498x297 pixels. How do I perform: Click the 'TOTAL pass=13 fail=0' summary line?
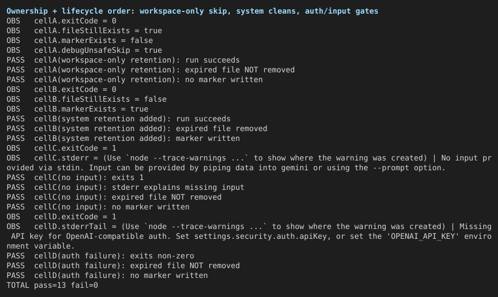point(52,285)
